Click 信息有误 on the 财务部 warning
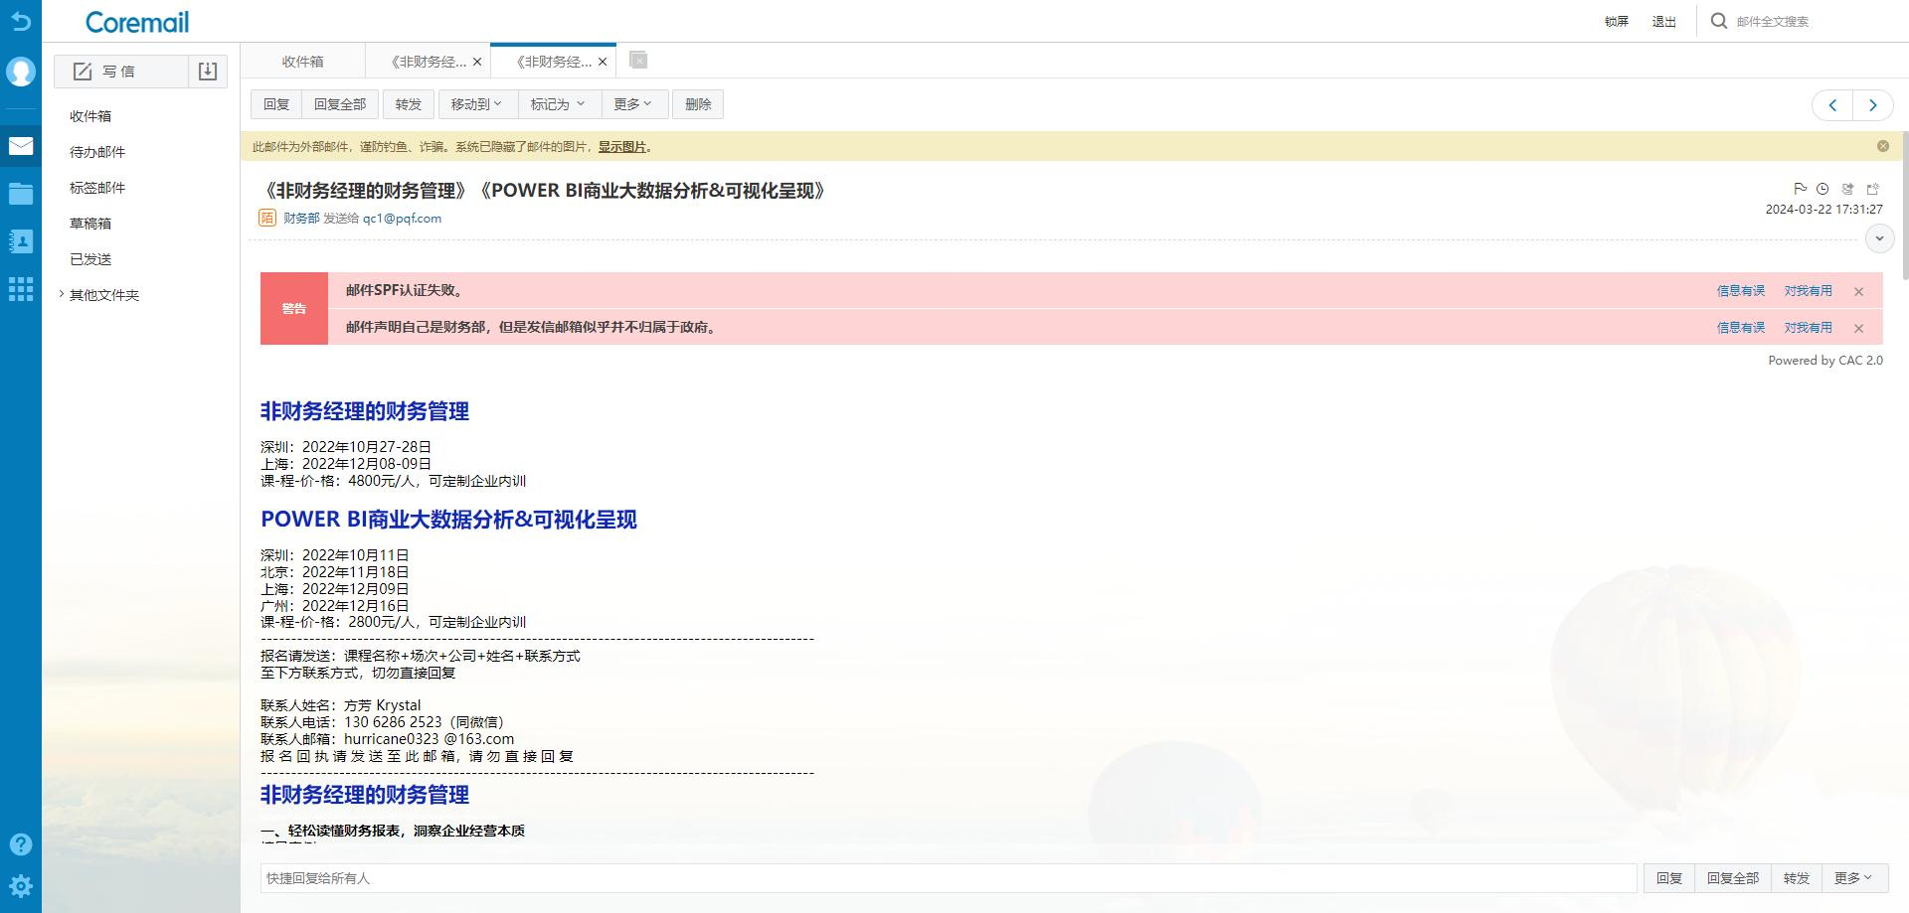 click(1741, 328)
